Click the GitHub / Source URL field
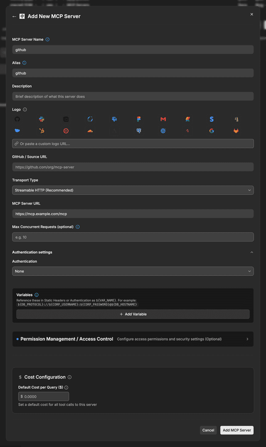The height and width of the screenshot is (447, 266). pyautogui.click(x=133, y=167)
